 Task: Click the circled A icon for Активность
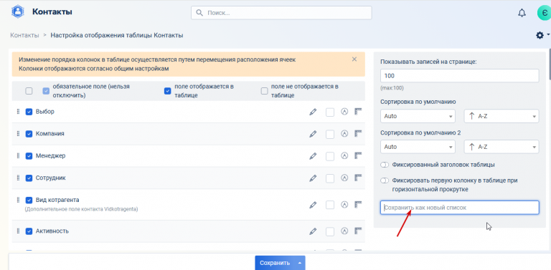coord(344,231)
